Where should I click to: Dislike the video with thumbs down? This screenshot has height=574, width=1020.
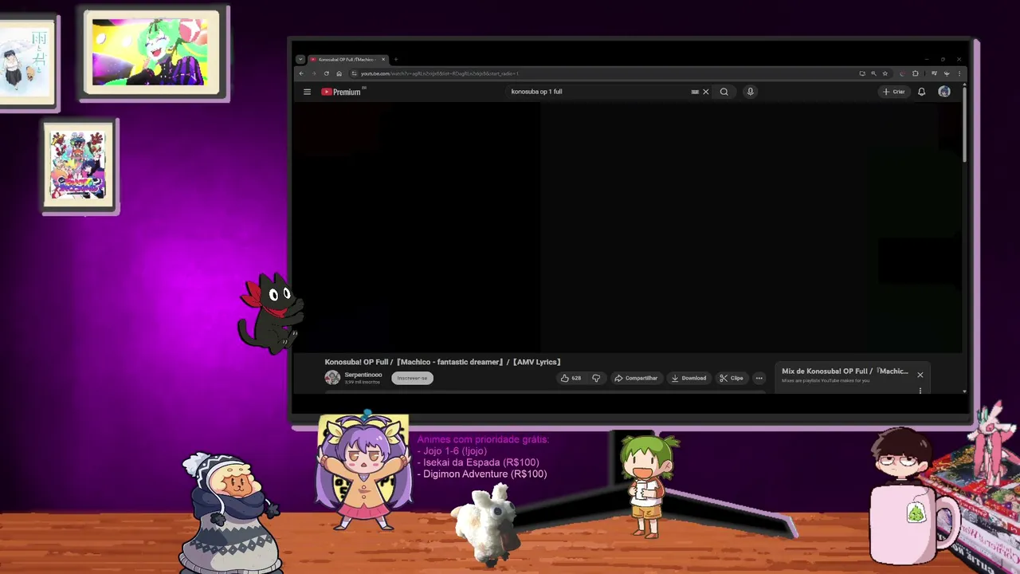click(x=596, y=378)
